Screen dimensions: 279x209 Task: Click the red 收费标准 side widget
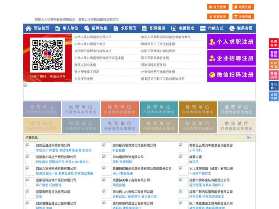pos(274,43)
